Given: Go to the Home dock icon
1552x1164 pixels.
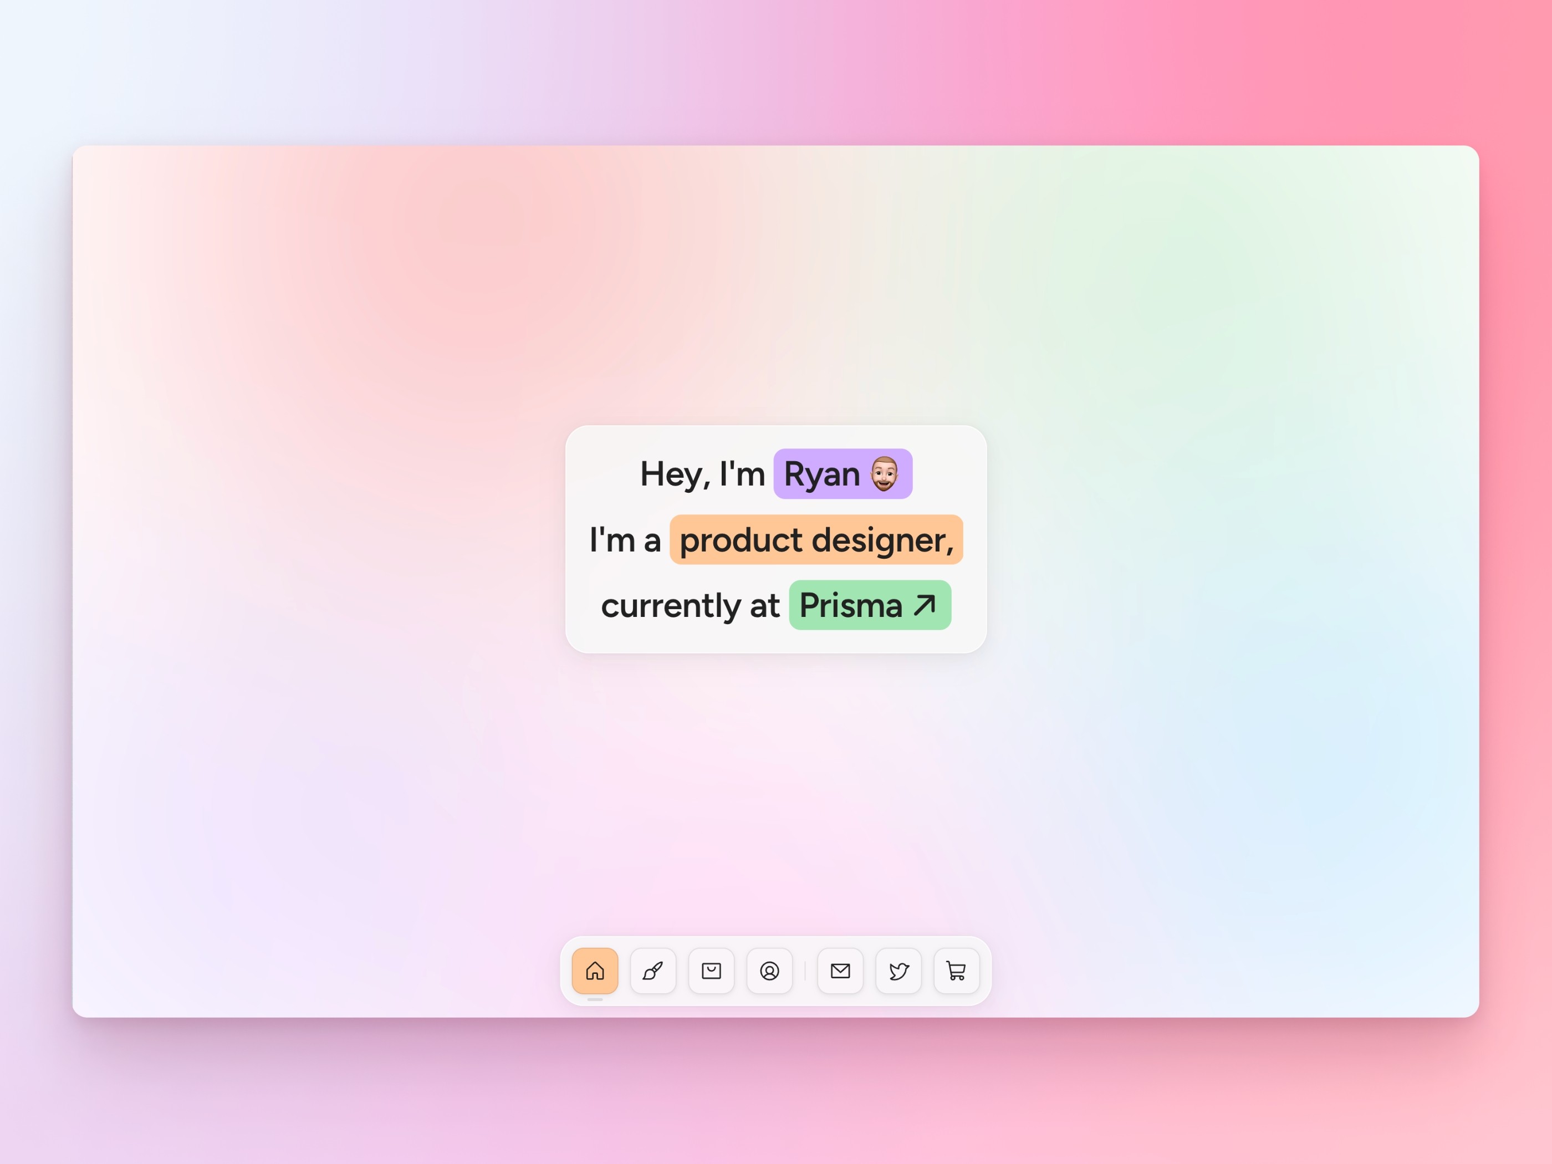Looking at the screenshot, I should [595, 971].
